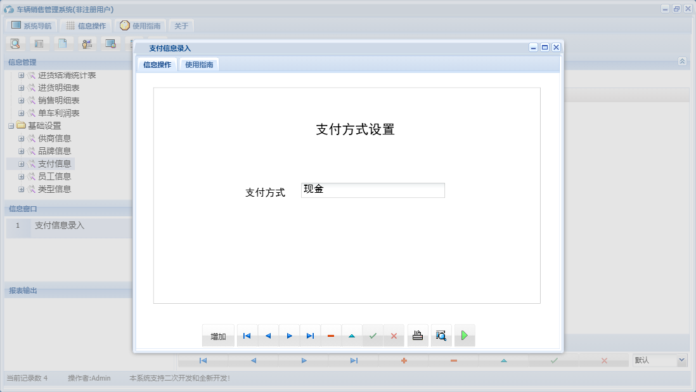Click the red minus delete record control
696x392 pixels.
331,336
